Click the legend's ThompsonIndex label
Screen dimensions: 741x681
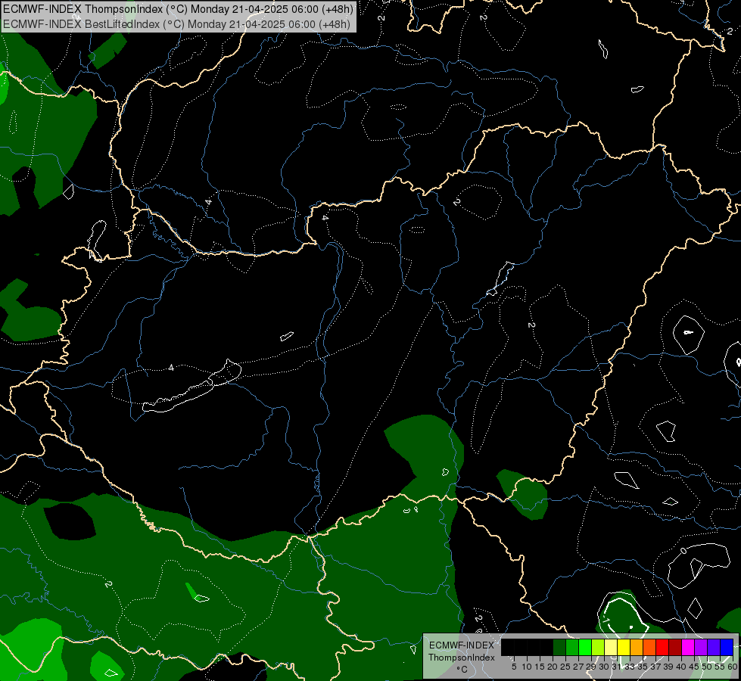461,658
